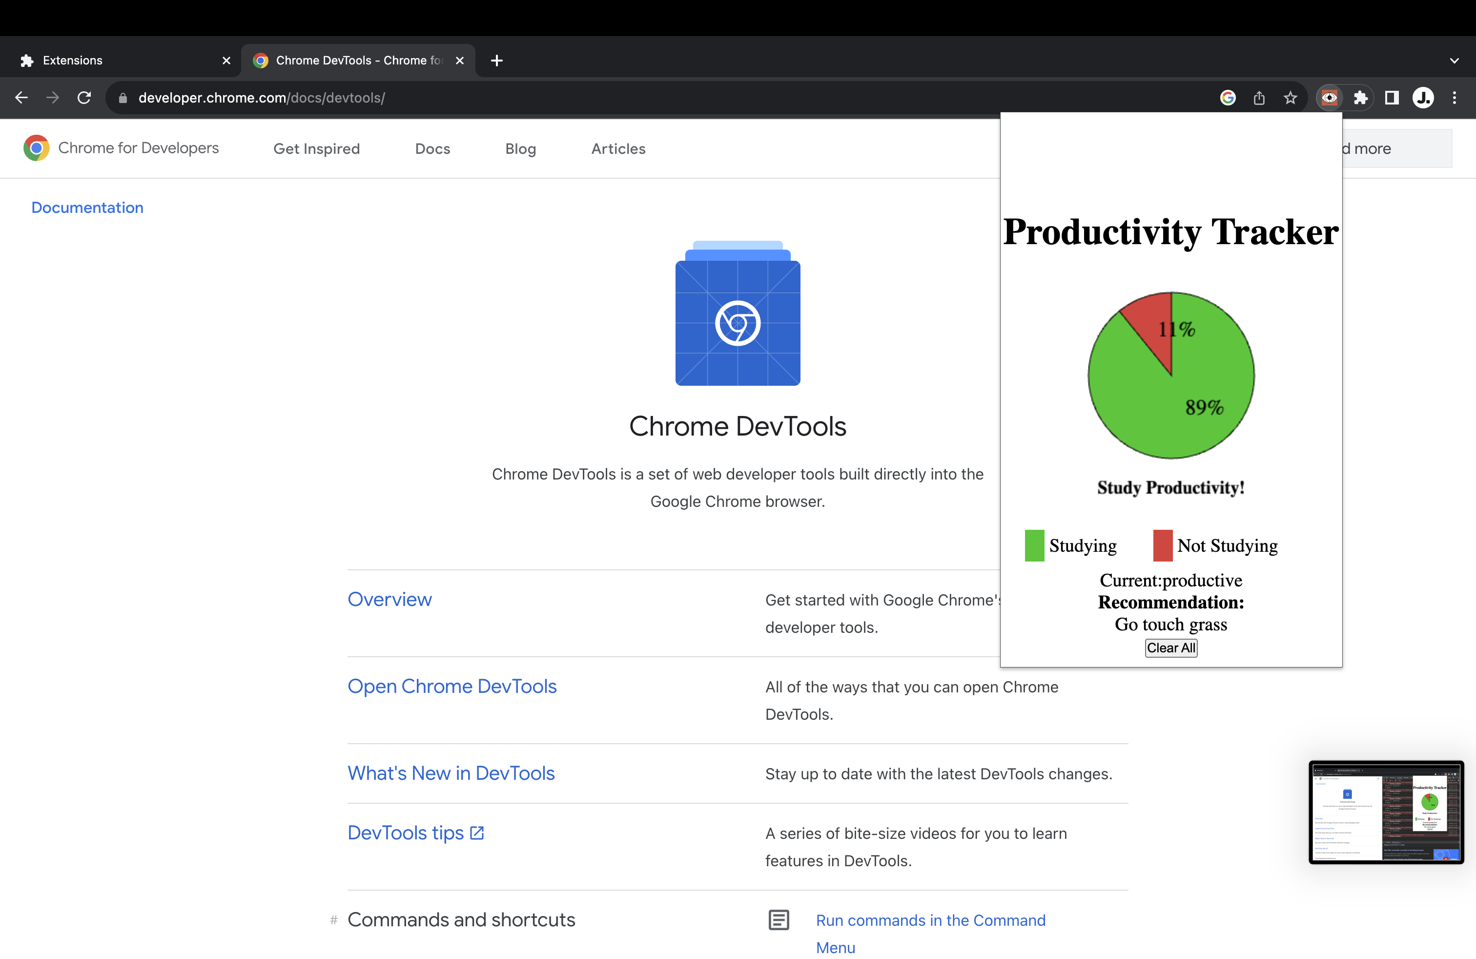Open the Docs navigation menu item
This screenshot has width=1476, height=959.
[432, 149]
